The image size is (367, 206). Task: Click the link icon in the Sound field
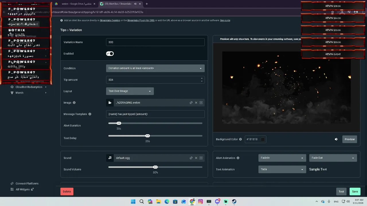[191, 158]
